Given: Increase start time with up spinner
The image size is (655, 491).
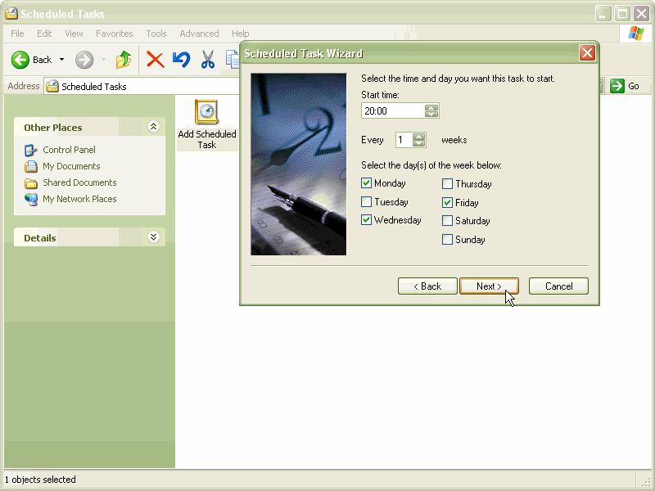Looking at the screenshot, I should (x=431, y=107).
